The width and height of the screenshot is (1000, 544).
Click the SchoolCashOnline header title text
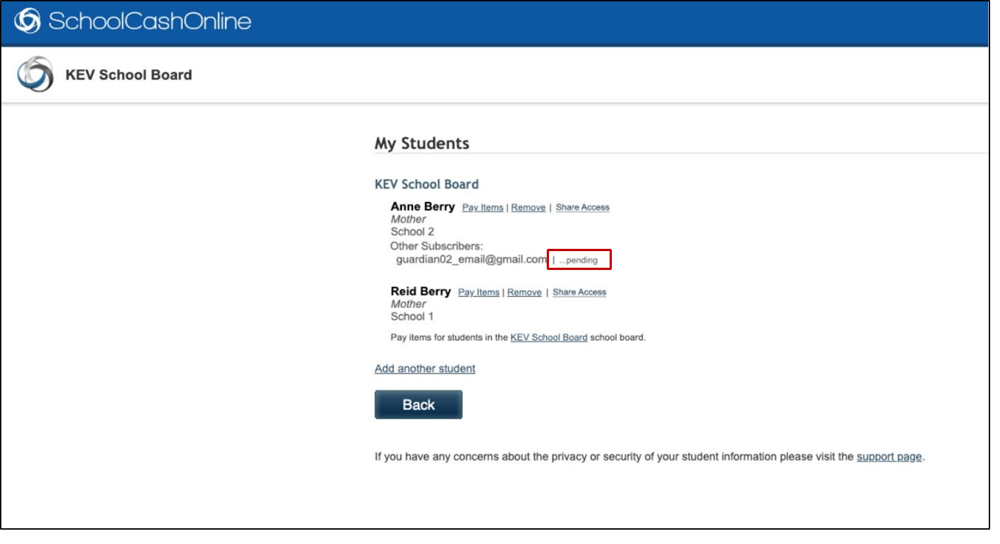[x=150, y=21]
